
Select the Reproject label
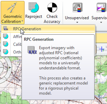(34, 17)
